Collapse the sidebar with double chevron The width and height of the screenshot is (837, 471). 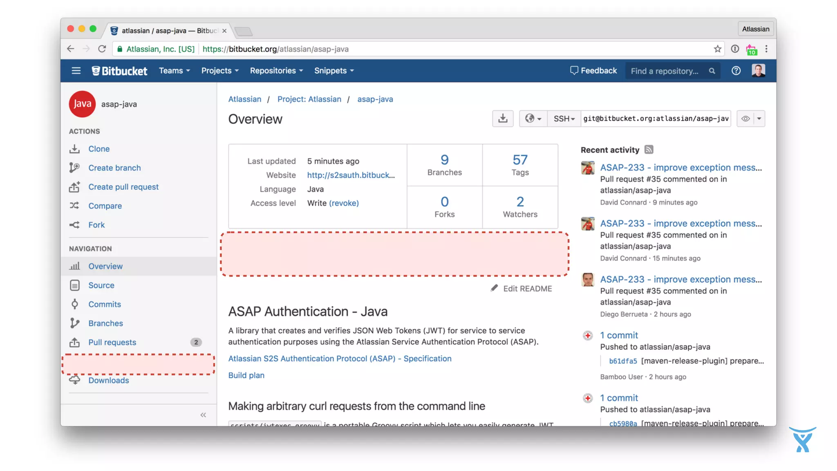click(203, 415)
